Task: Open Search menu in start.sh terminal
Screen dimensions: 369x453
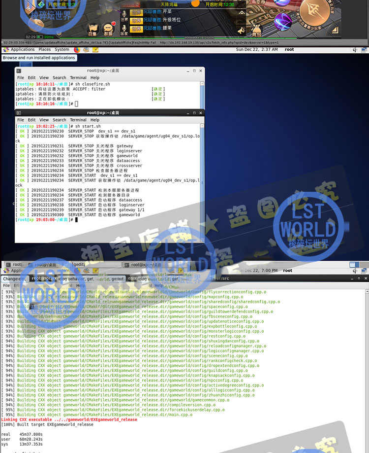Action: tap(60, 120)
